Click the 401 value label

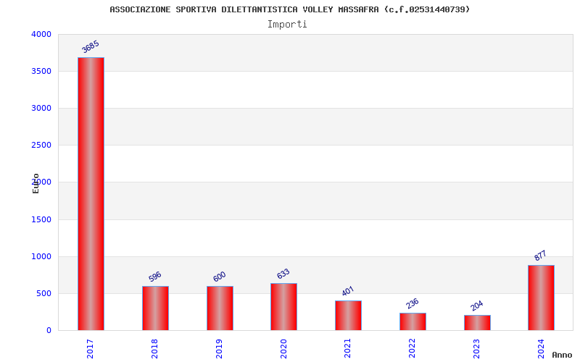[x=348, y=291]
